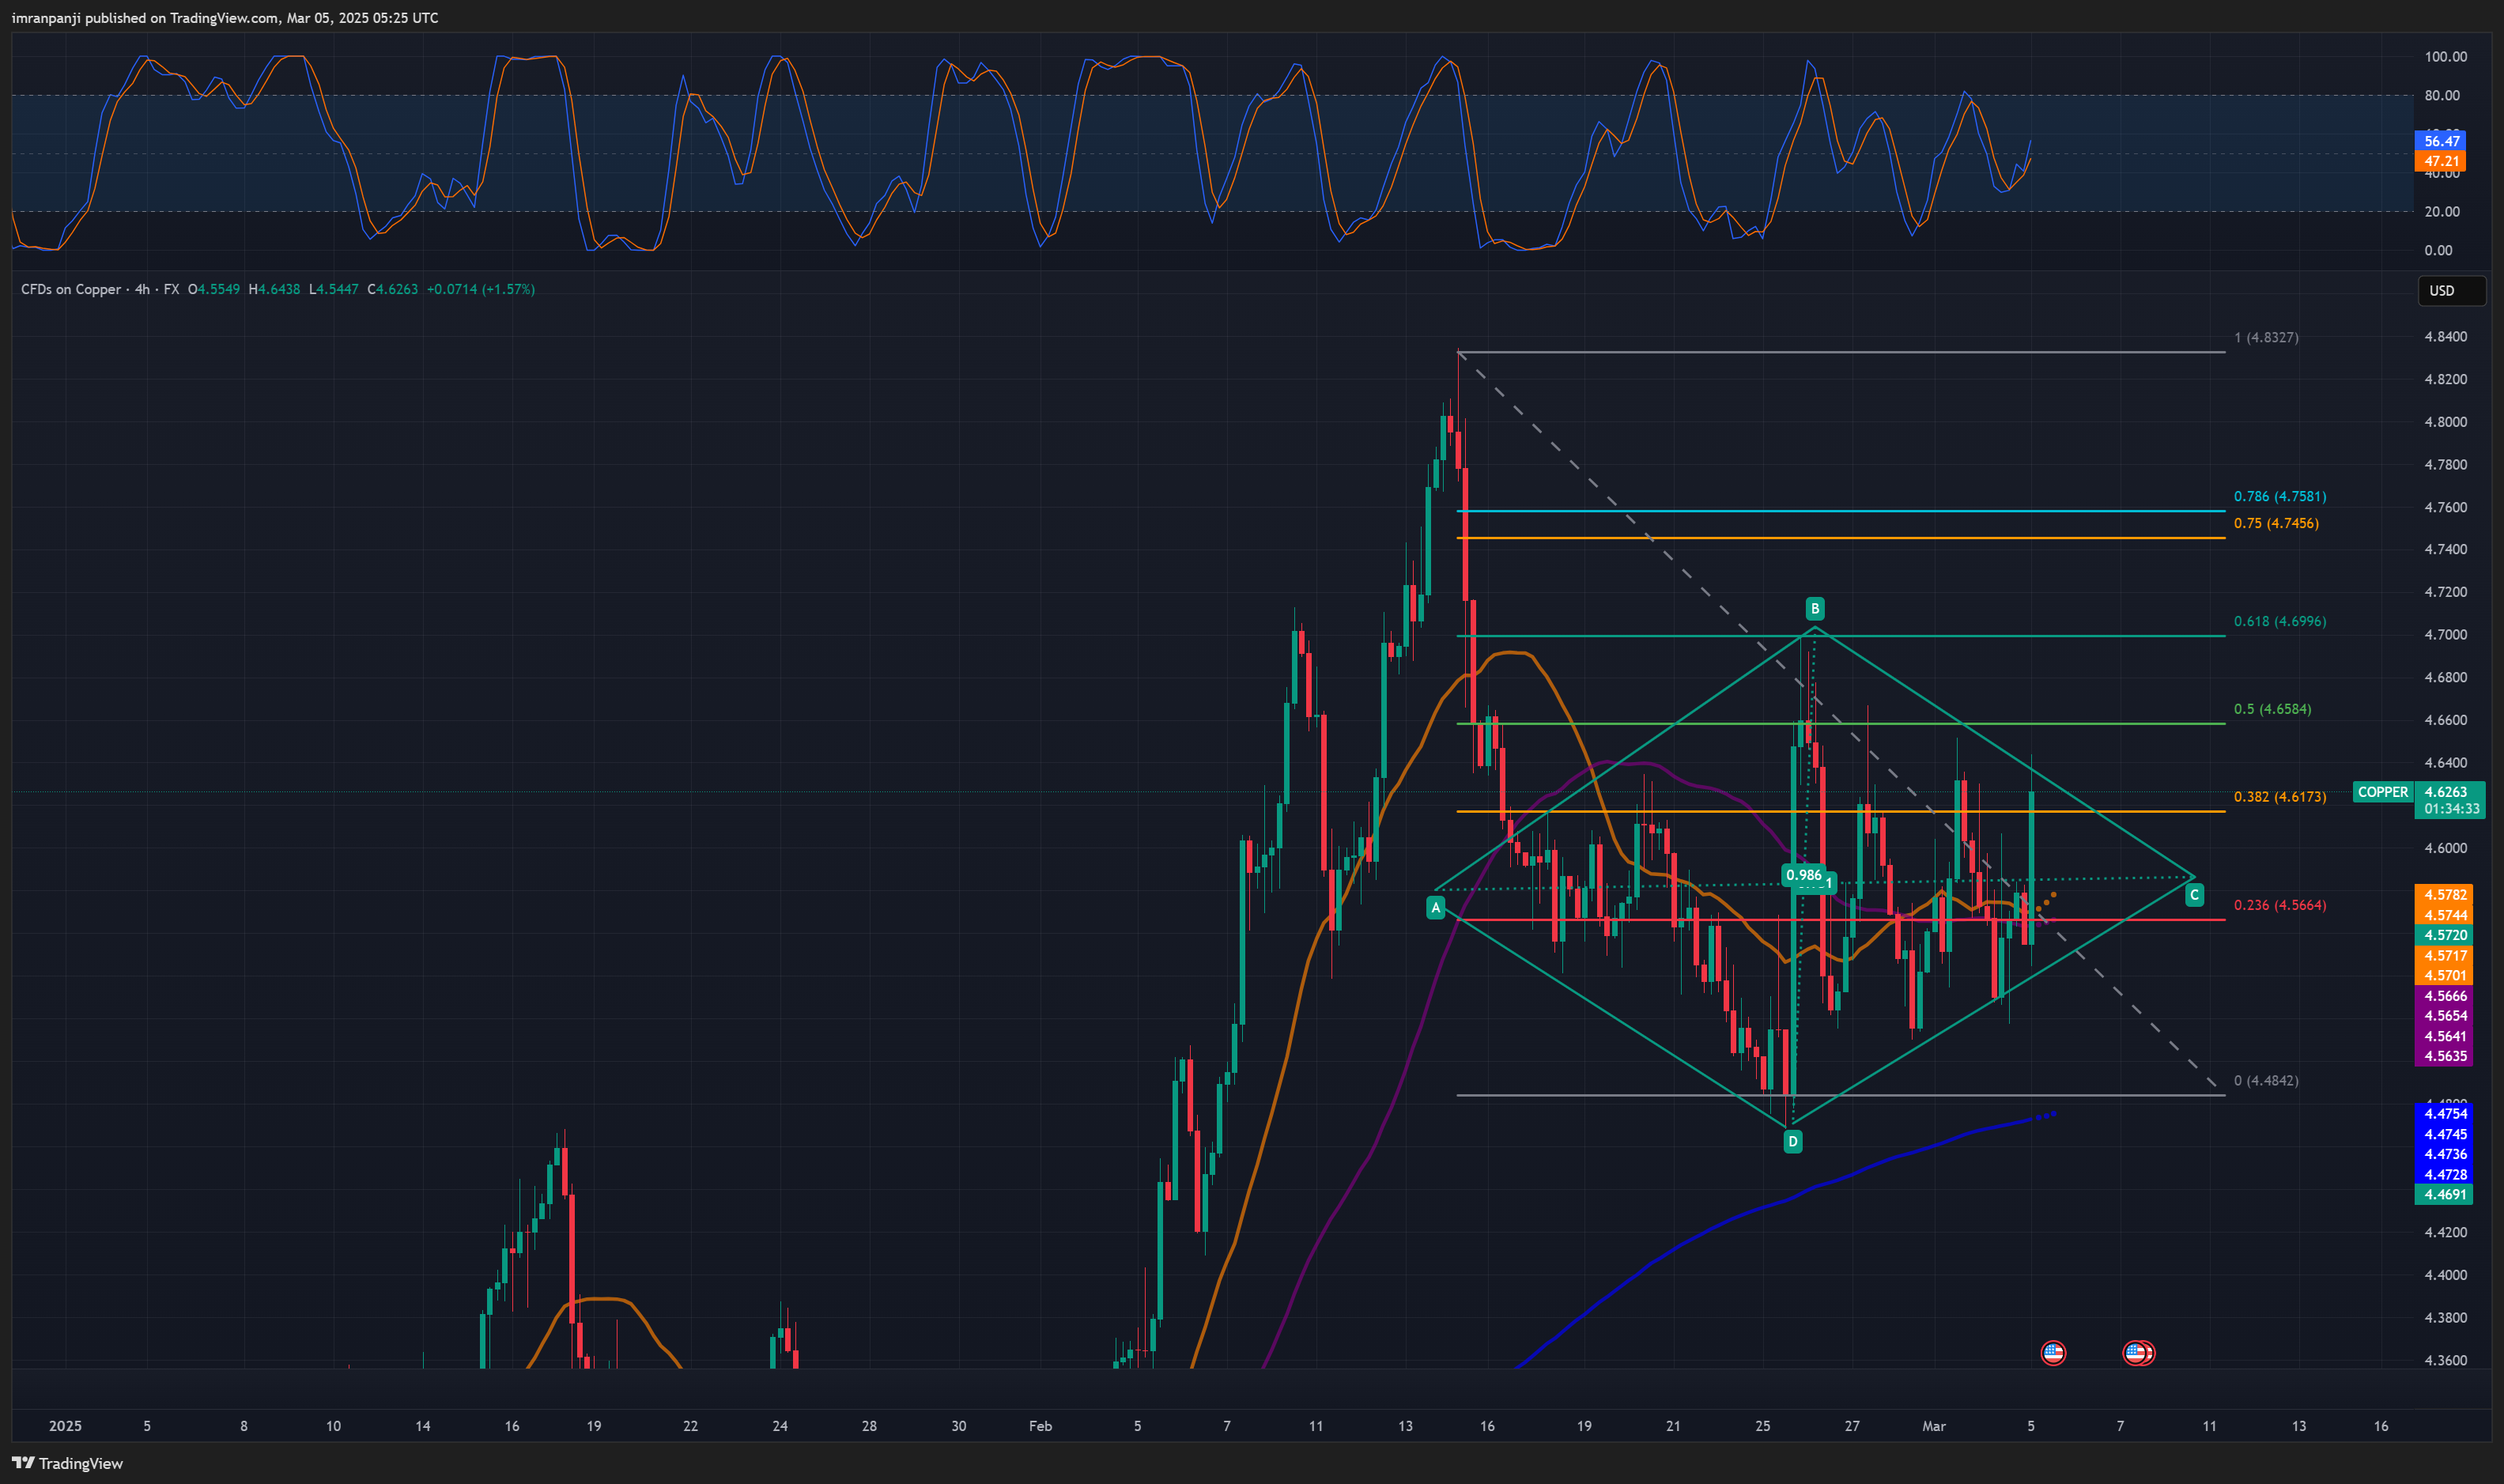2504x1484 pixels.
Task: Click the purple price tag 4.5654
Action: 2444,1016
